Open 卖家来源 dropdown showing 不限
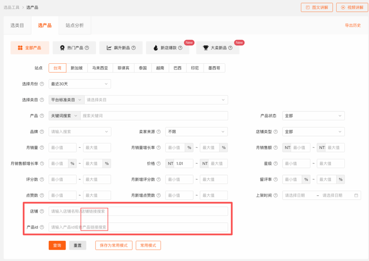Viewport: 369px width, 261px height. click(x=196, y=132)
